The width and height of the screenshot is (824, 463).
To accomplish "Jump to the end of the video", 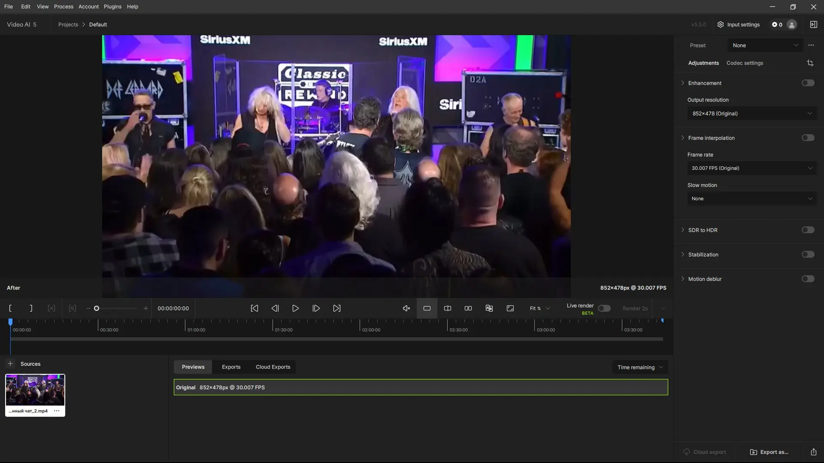I will (x=337, y=308).
